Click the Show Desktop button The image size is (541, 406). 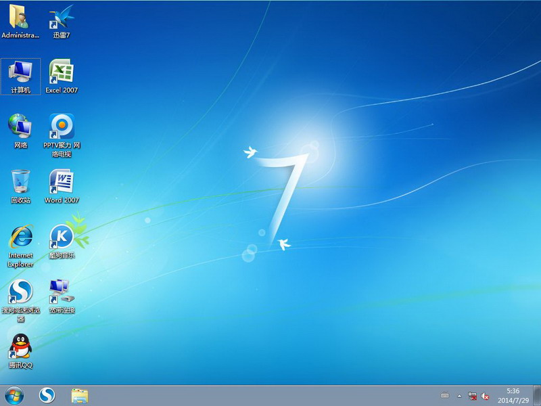pos(537,396)
